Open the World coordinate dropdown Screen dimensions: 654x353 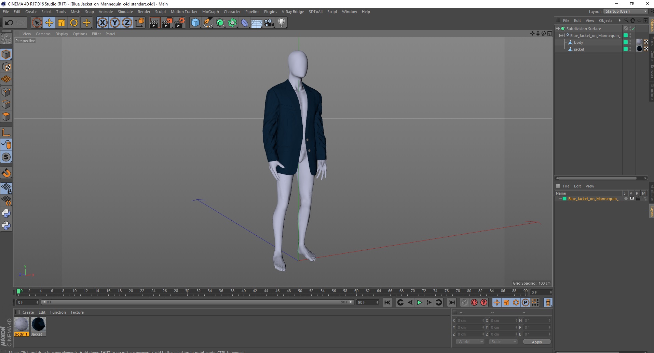pyautogui.click(x=470, y=342)
